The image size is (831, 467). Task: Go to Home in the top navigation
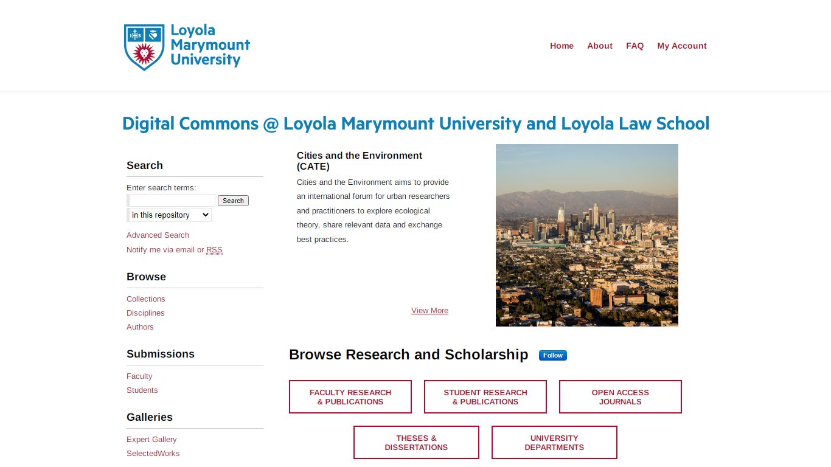[x=562, y=46]
